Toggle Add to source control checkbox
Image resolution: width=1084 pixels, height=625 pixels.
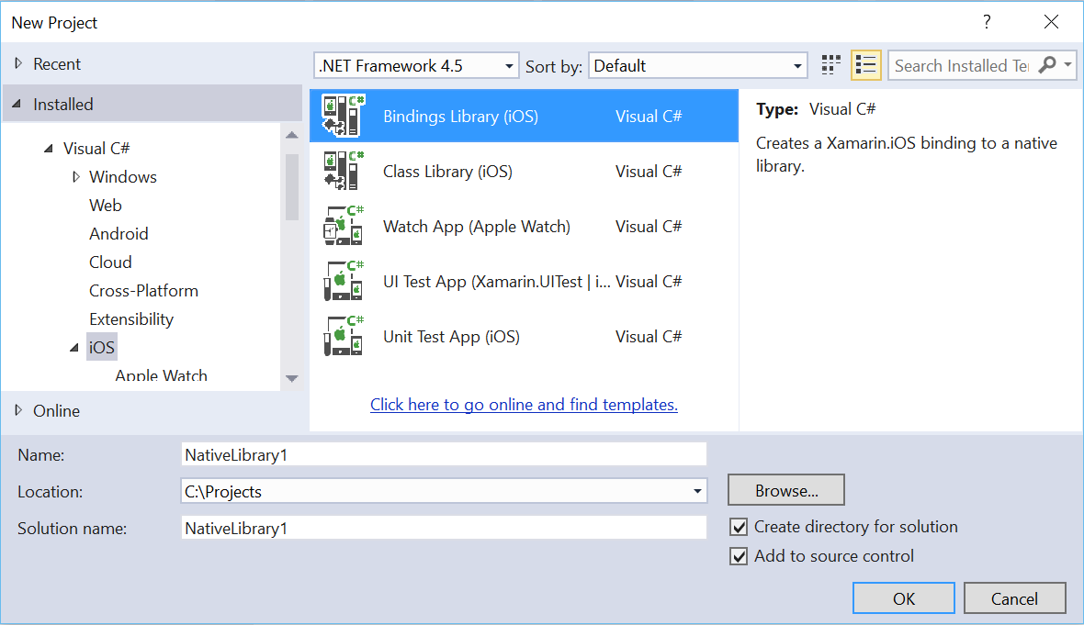click(739, 556)
